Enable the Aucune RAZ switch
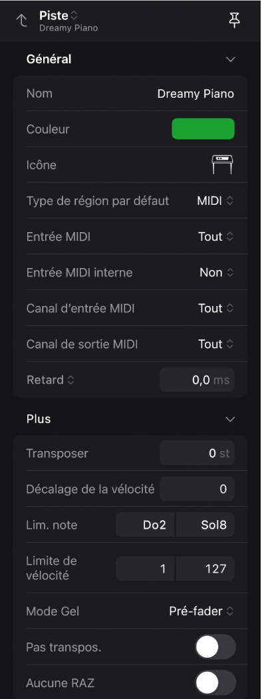Image resolution: width=262 pixels, height=699 pixels. coord(215,682)
